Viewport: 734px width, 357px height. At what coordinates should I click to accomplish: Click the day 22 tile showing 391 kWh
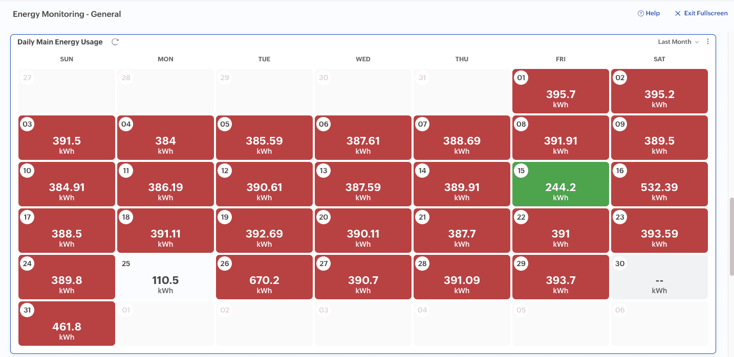point(560,231)
